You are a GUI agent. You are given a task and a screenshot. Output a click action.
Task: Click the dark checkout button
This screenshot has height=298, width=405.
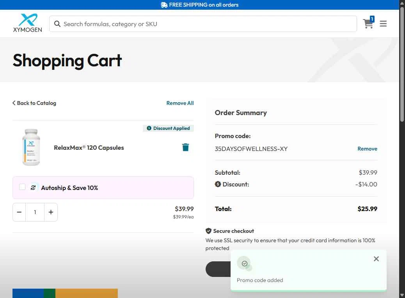coord(218,269)
